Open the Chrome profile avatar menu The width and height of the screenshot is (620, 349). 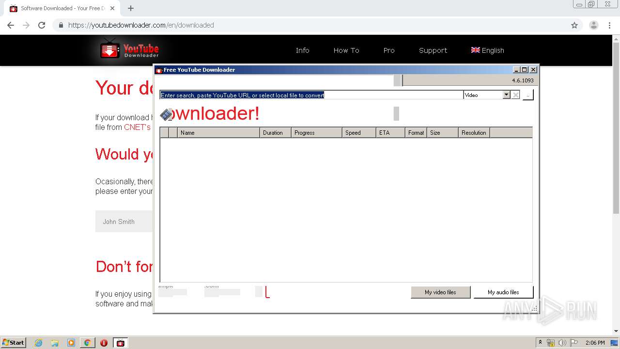coord(594,25)
